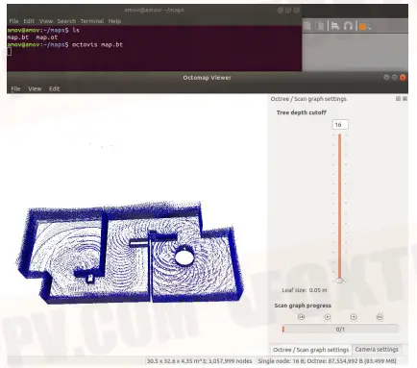Step to next scan in scan graph

pos(354,317)
